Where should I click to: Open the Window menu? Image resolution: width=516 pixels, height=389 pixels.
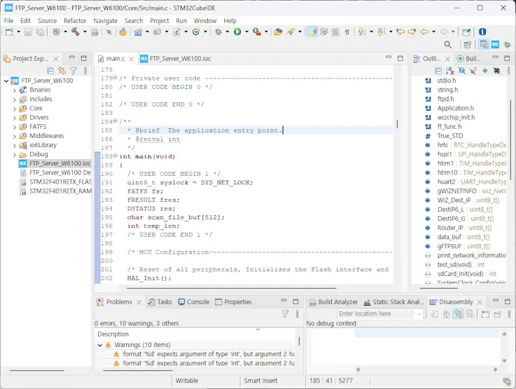(205, 21)
